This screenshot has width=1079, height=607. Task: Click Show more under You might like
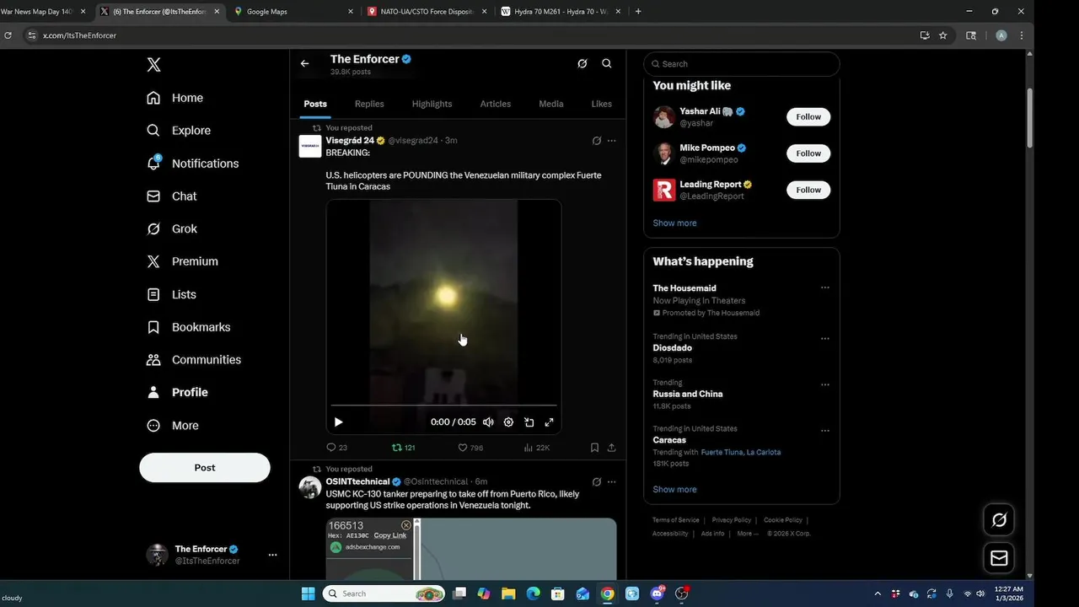tap(674, 223)
